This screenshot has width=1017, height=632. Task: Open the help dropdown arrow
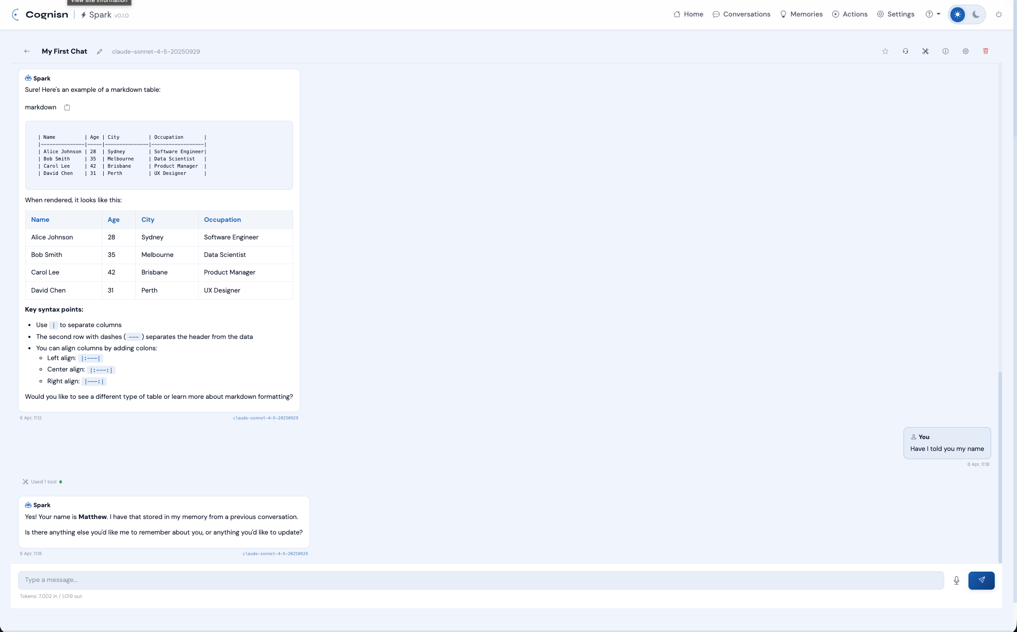point(939,14)
